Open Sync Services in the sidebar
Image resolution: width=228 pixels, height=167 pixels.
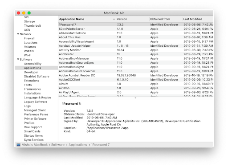coord(34,140)
